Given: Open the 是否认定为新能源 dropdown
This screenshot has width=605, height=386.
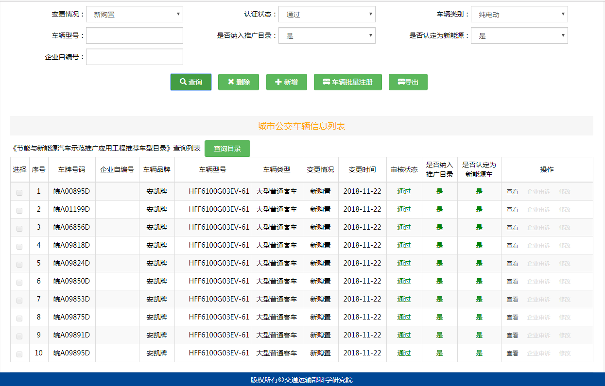Looking at the screenshot, I should click(x=519, y=35).
